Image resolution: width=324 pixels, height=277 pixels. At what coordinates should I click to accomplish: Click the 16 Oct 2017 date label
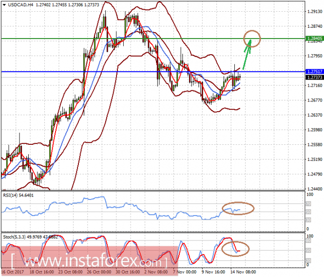coord(12,272)
